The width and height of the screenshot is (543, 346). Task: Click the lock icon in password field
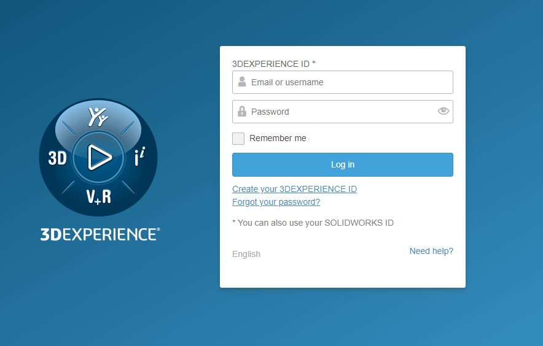(242, 112)
